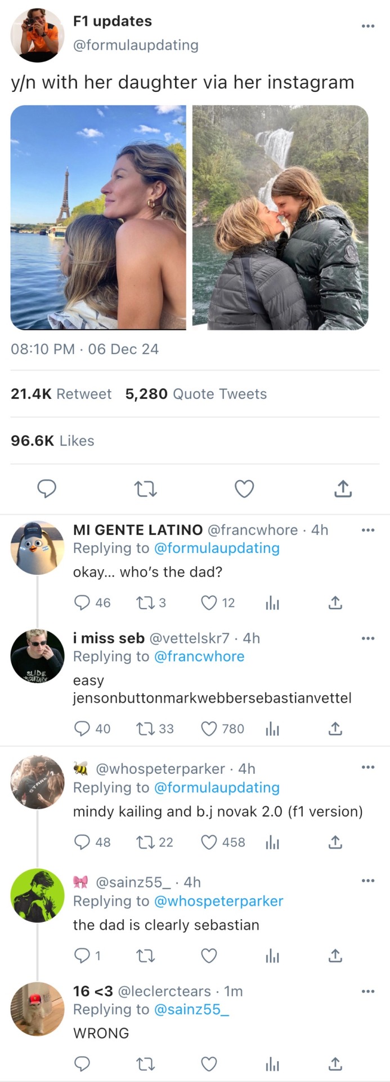Screen dimensions: 390x1082
Task: Like the i miss seb reply
Action: (209, 729)
